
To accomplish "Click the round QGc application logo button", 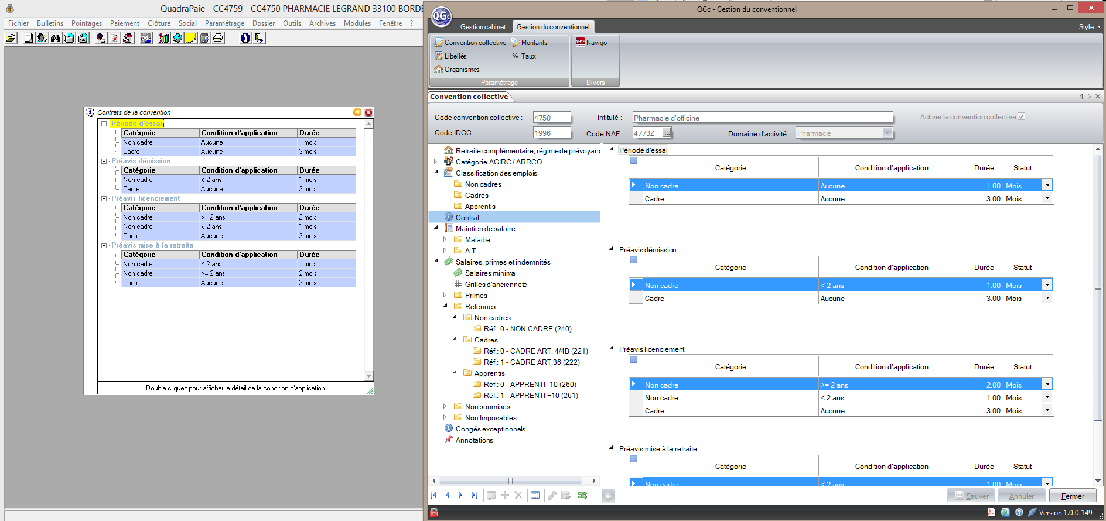I will pos(442,16).
